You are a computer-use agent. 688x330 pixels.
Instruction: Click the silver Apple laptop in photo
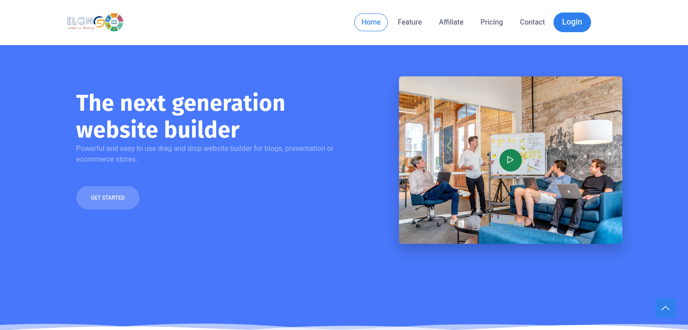click(569, 191)
